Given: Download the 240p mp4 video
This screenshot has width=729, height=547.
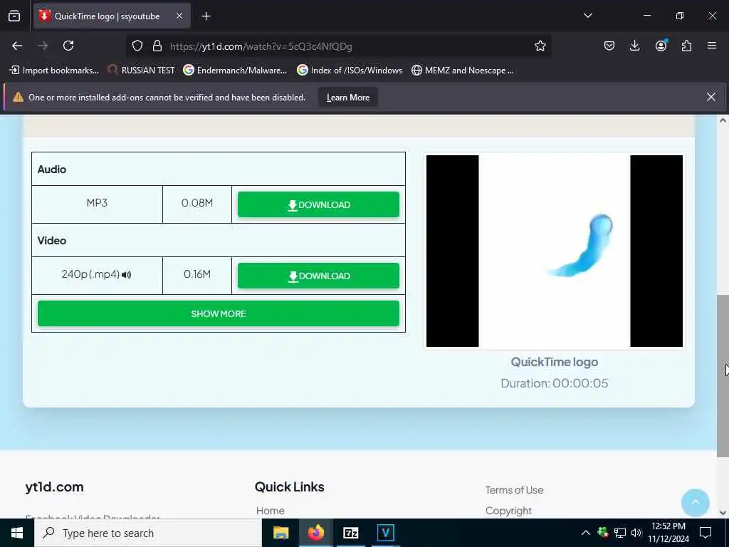Looking at the screenshot, I should pyautogui.click(x=318, y=276).
